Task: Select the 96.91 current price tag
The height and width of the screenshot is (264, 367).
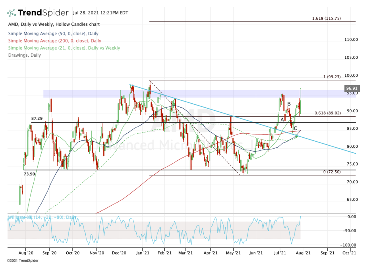Action: pos(350,88)
